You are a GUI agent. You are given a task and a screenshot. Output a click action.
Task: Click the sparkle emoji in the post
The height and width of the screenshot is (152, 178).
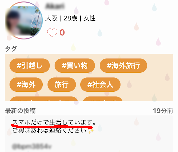click(91, 131)
